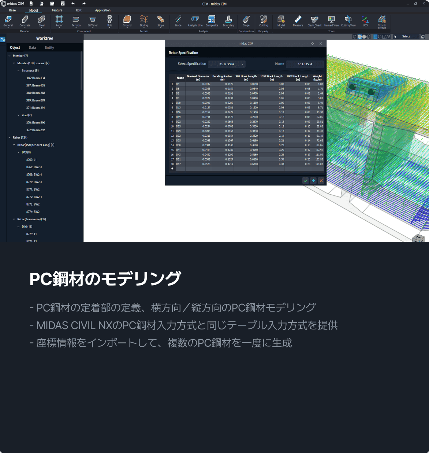This screenshot has width=429, height=453.
Task: Collapse the D13 (8) node
Action: (x=18, y=152)
